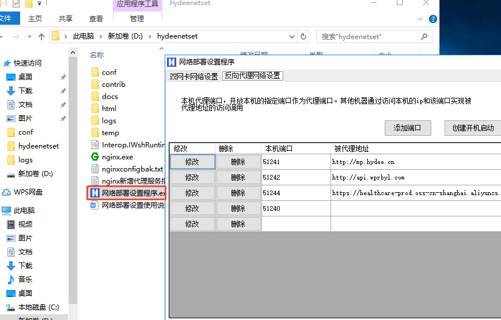Image resolution: width=501 pixels, height=320 pixels.
Task: Select the temp folder icon
Action: (95, 133)
